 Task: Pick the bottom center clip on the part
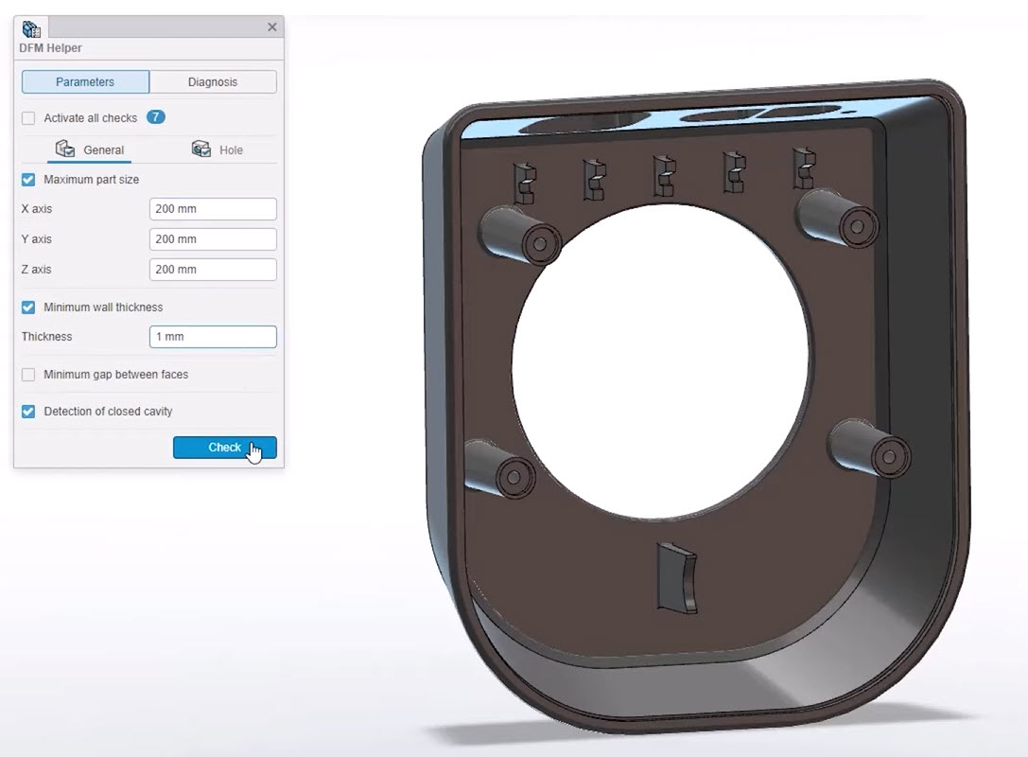pos(676,579)
